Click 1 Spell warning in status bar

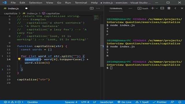[x=142, y=102]
